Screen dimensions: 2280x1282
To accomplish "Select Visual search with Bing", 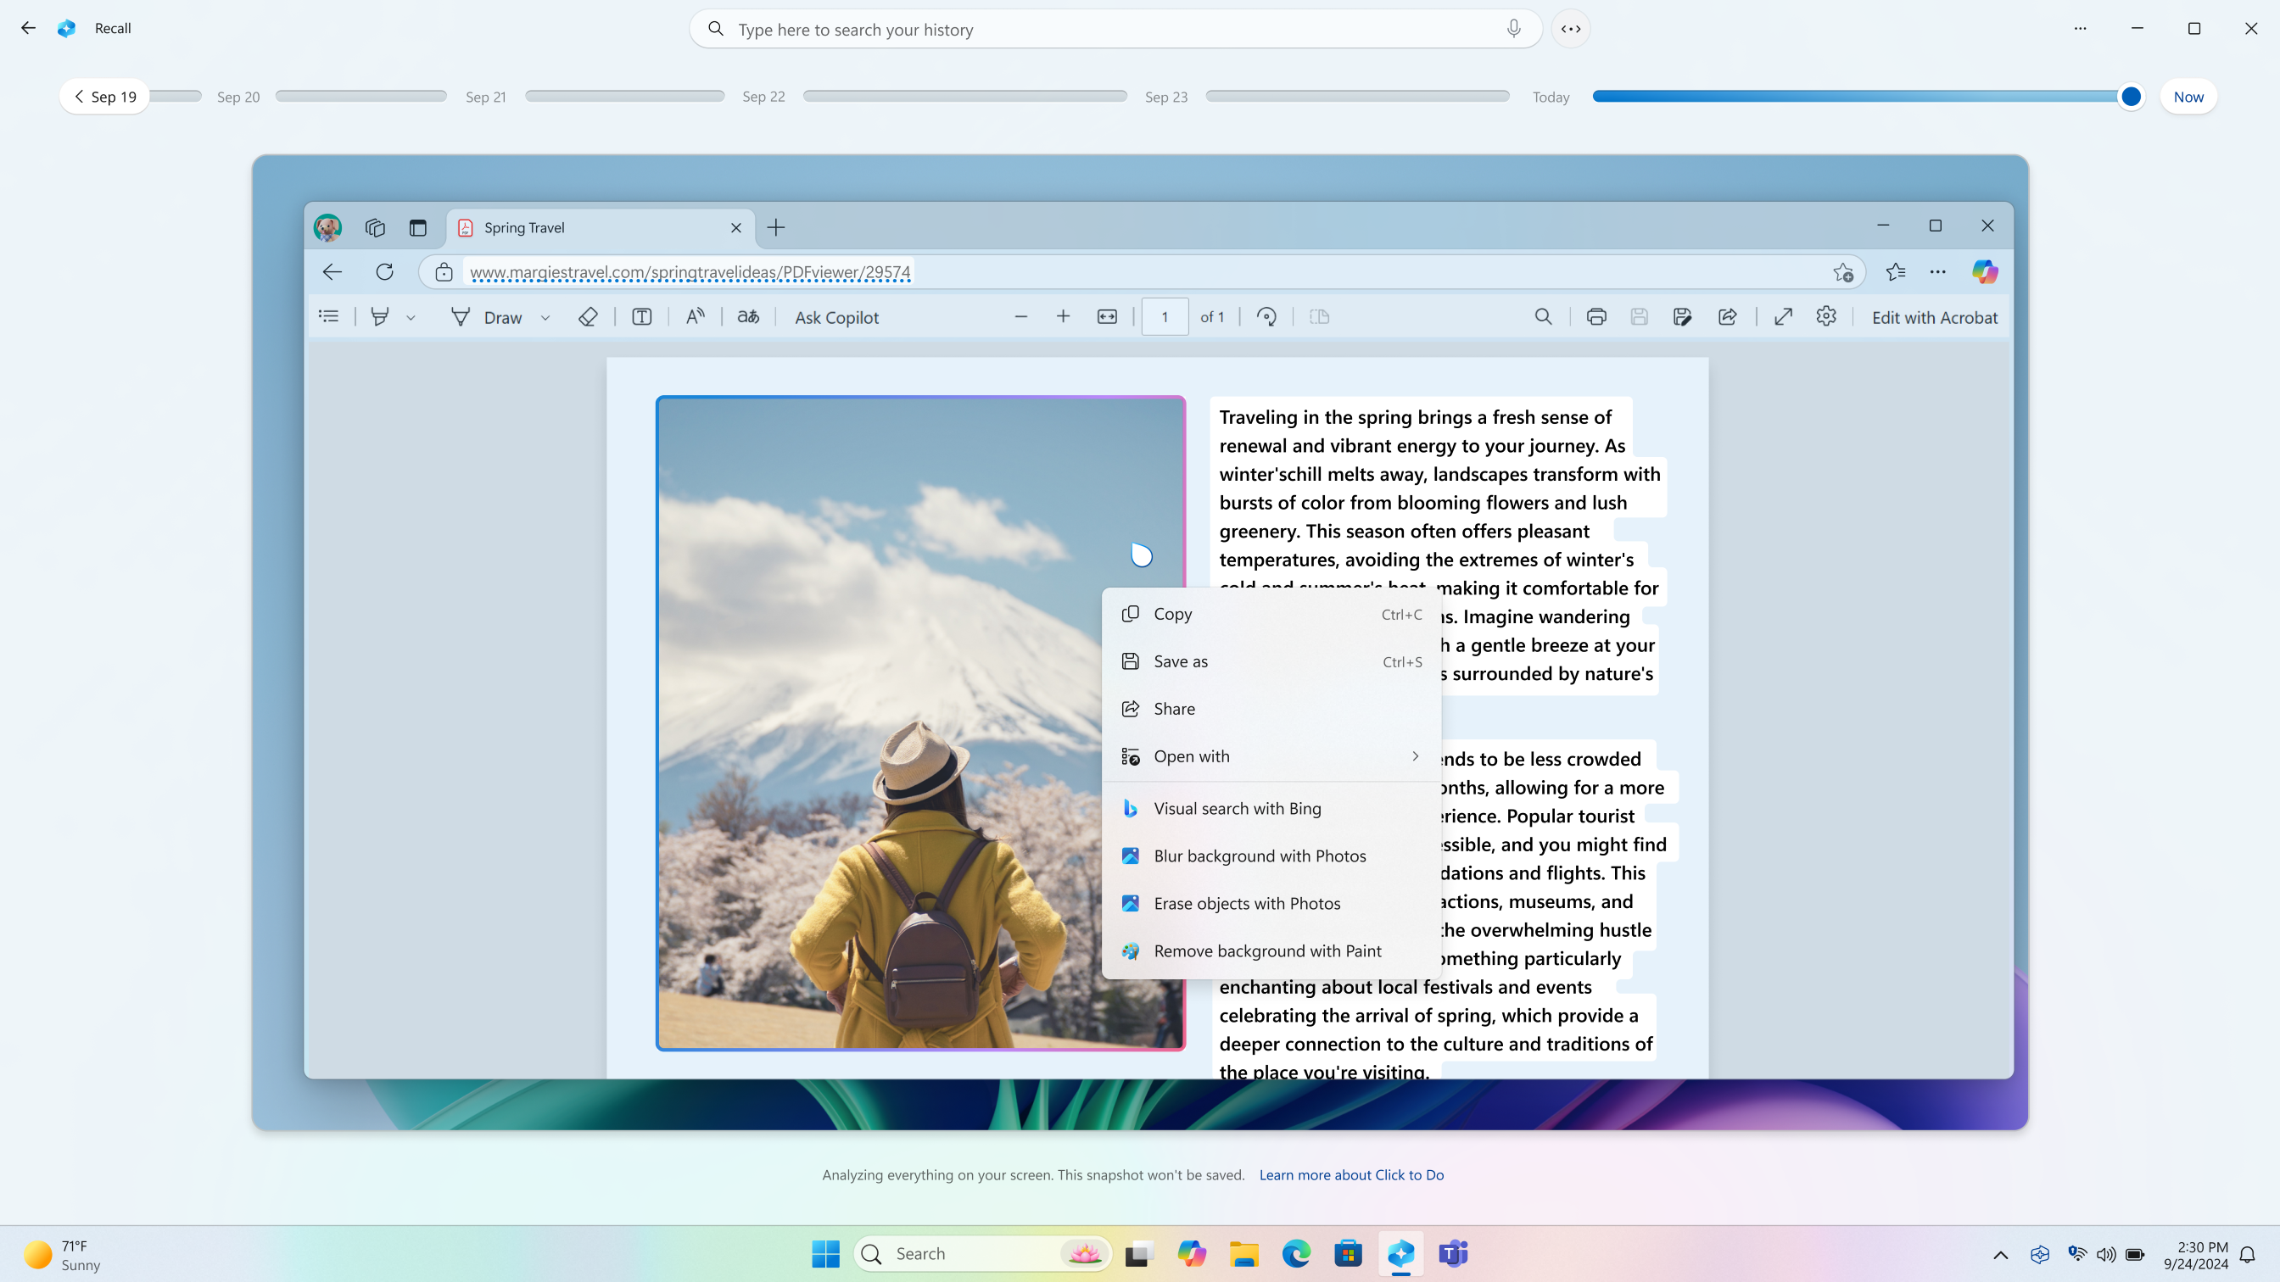I will point(1237,808).
